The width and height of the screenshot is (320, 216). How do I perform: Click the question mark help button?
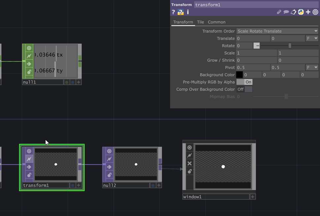pyautogui.click(x=173, y=12)
